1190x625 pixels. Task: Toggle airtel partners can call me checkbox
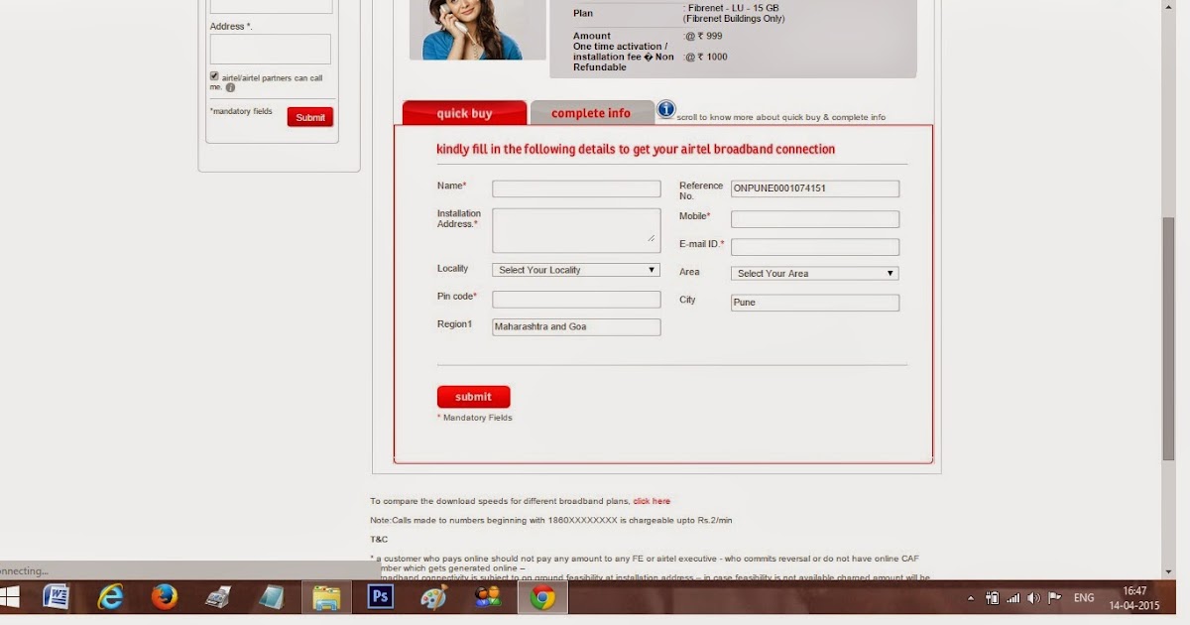pyautogui.click(x=214, y=76)
